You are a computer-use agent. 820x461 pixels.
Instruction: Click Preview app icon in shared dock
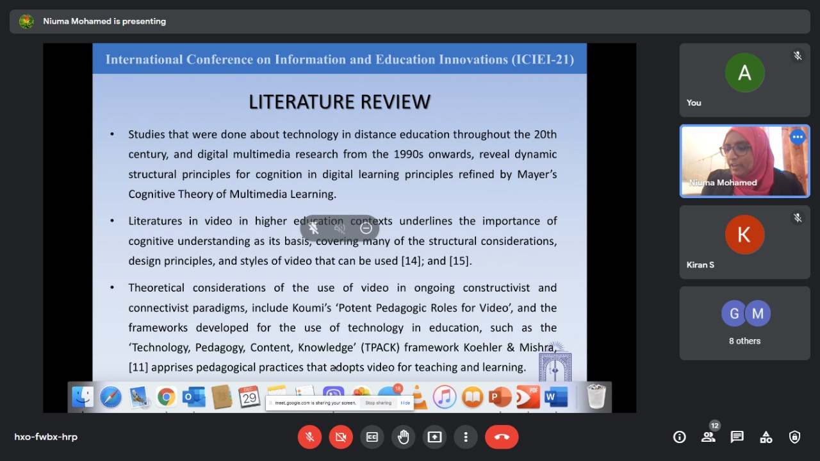(x=138, y=397)
